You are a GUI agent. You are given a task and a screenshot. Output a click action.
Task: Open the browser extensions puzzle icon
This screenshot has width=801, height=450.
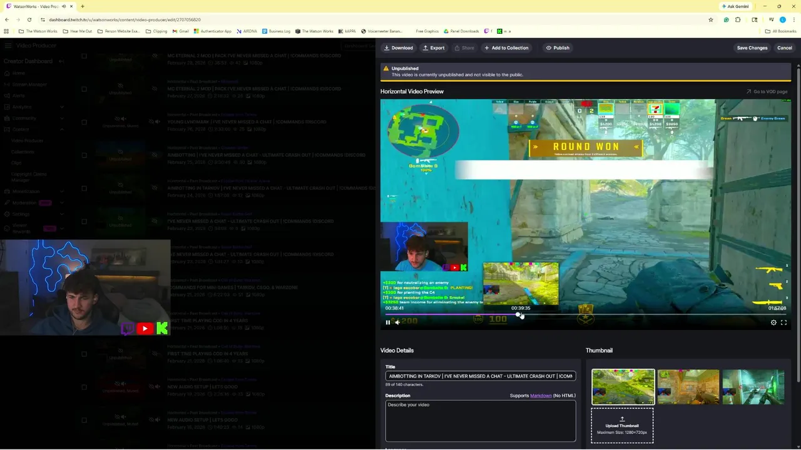click(x=738, y=19)
